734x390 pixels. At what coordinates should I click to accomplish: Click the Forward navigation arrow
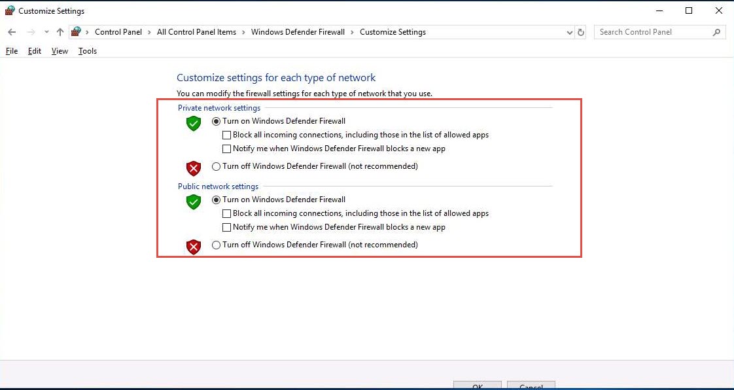coord(31,32)
